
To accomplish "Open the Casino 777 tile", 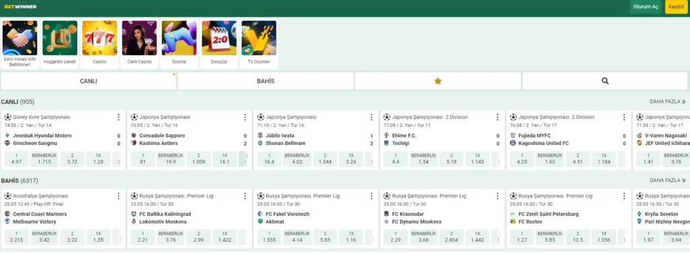I will (100, 44).
